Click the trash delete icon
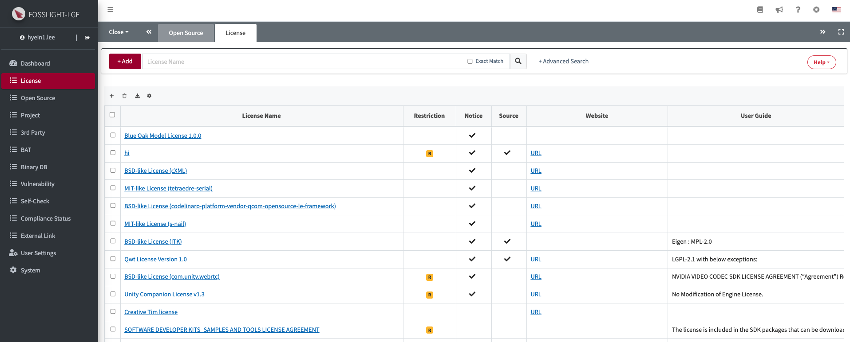 124,96
